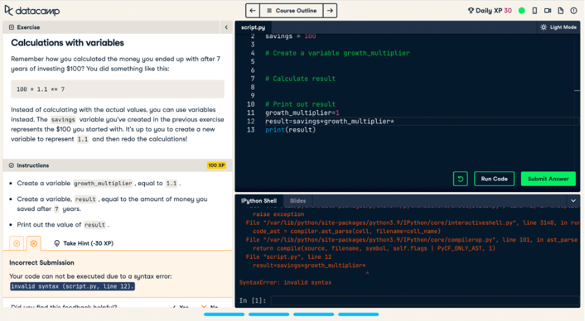Click the green status indicator dot
This screenshot has height=321, width=585.
click(x=522, y=10)
